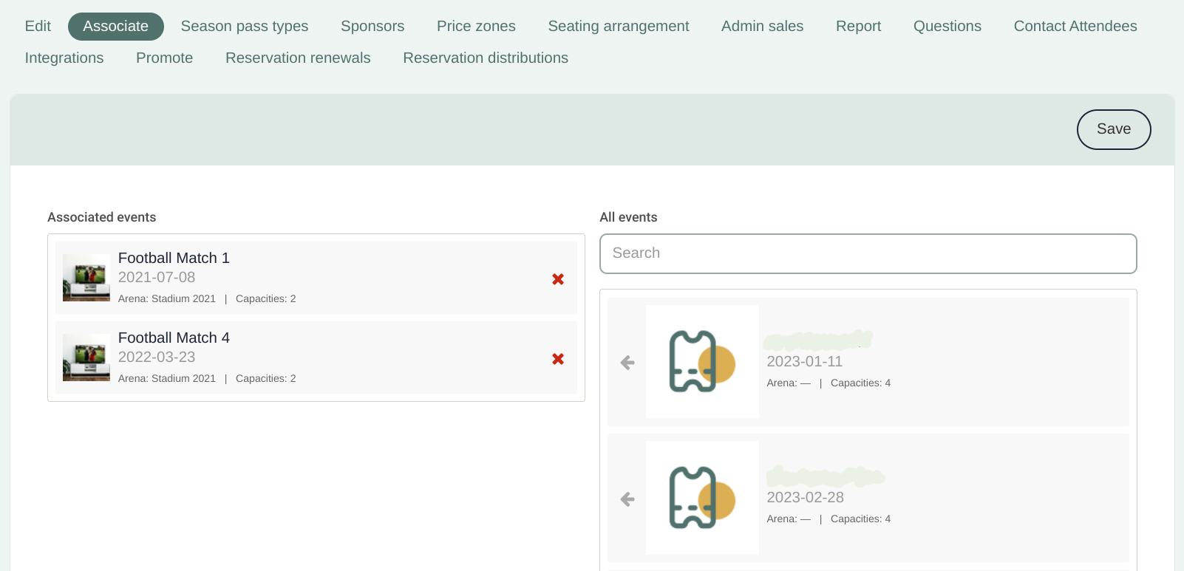Open the Integrations tab
The image size is (1184, 571).
pyautogui.click(x=64, y=58)
